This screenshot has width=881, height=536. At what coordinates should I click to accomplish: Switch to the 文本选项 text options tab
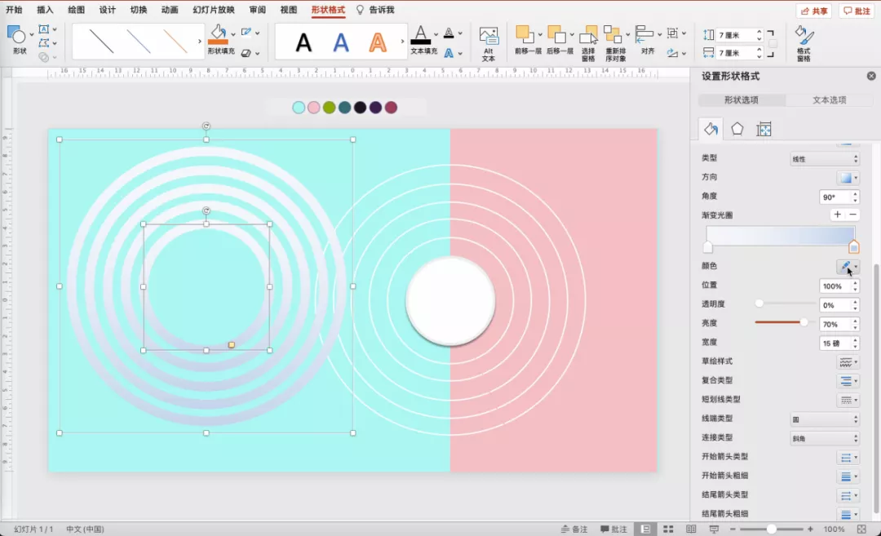[830, 100]
